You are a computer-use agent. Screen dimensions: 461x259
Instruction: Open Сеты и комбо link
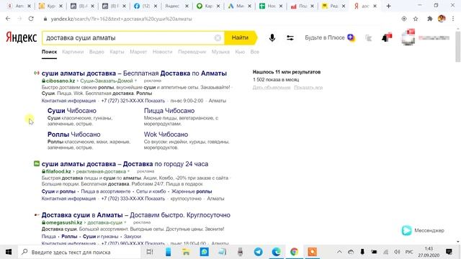pos(151,191)
